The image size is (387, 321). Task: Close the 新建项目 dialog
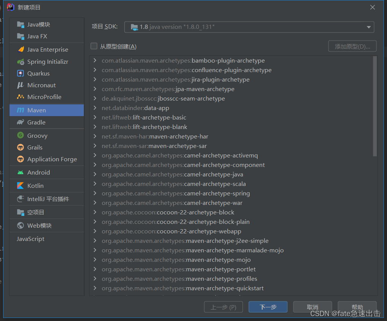373,8
